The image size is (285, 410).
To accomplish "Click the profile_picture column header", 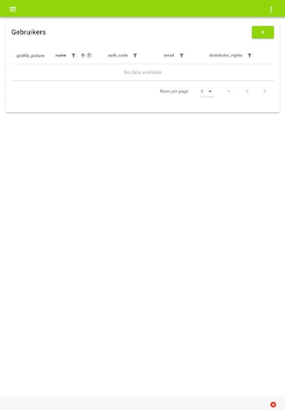I will [31, 56].
